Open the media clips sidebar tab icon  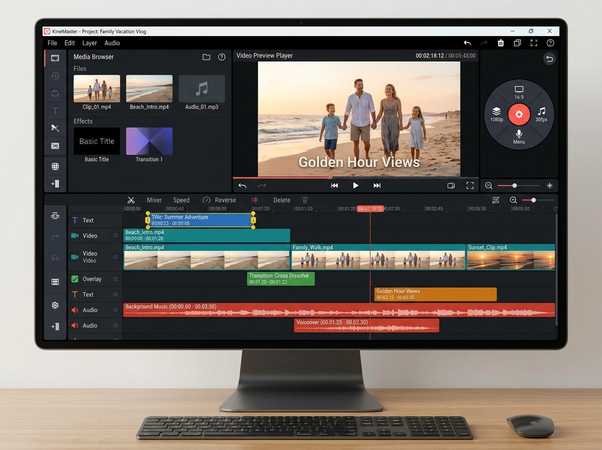[x=55, y=58]
